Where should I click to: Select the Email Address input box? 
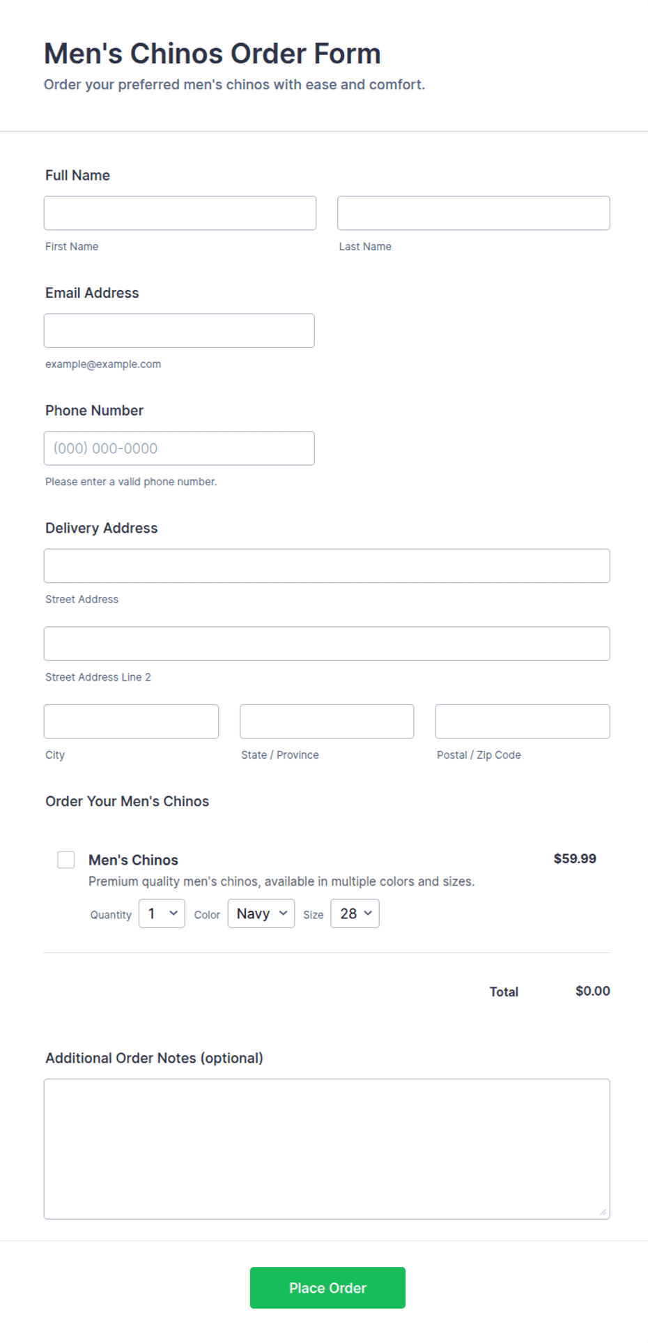click(x=179, y=331)
